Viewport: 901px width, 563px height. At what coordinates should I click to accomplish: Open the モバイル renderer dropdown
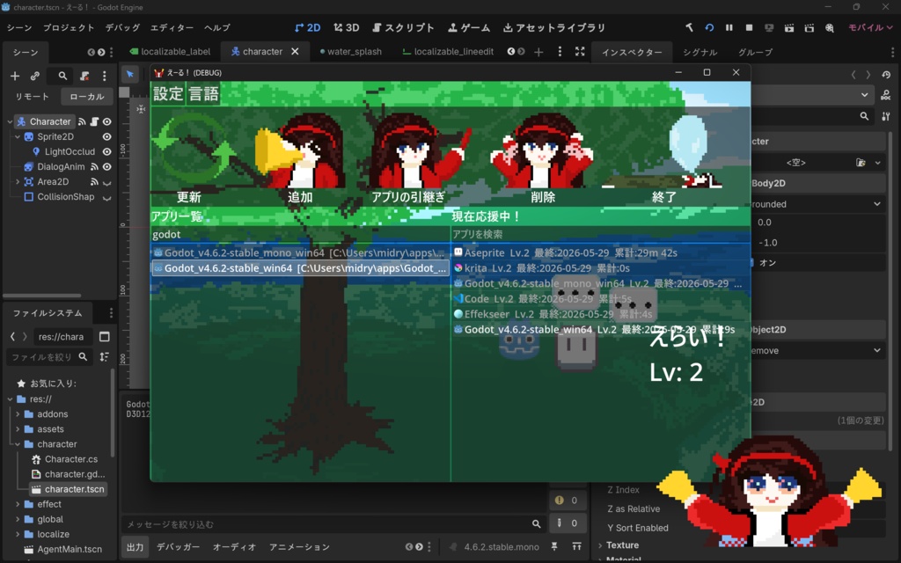[x=870, y=27]
